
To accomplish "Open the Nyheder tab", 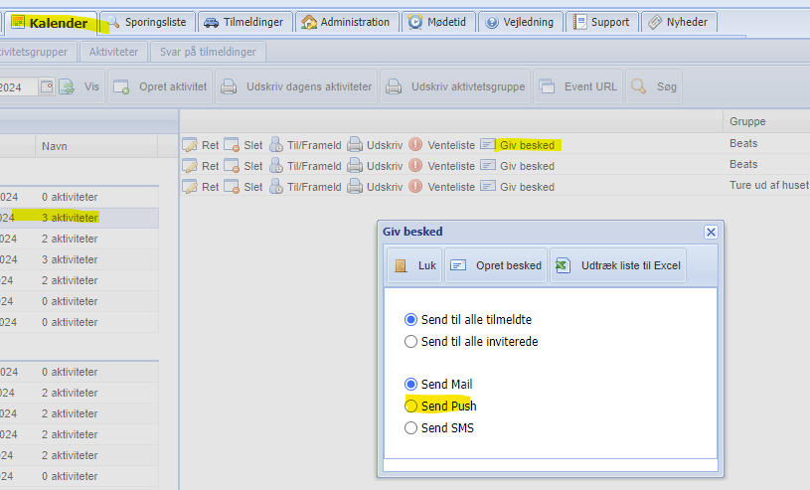I will click(679, 22).
